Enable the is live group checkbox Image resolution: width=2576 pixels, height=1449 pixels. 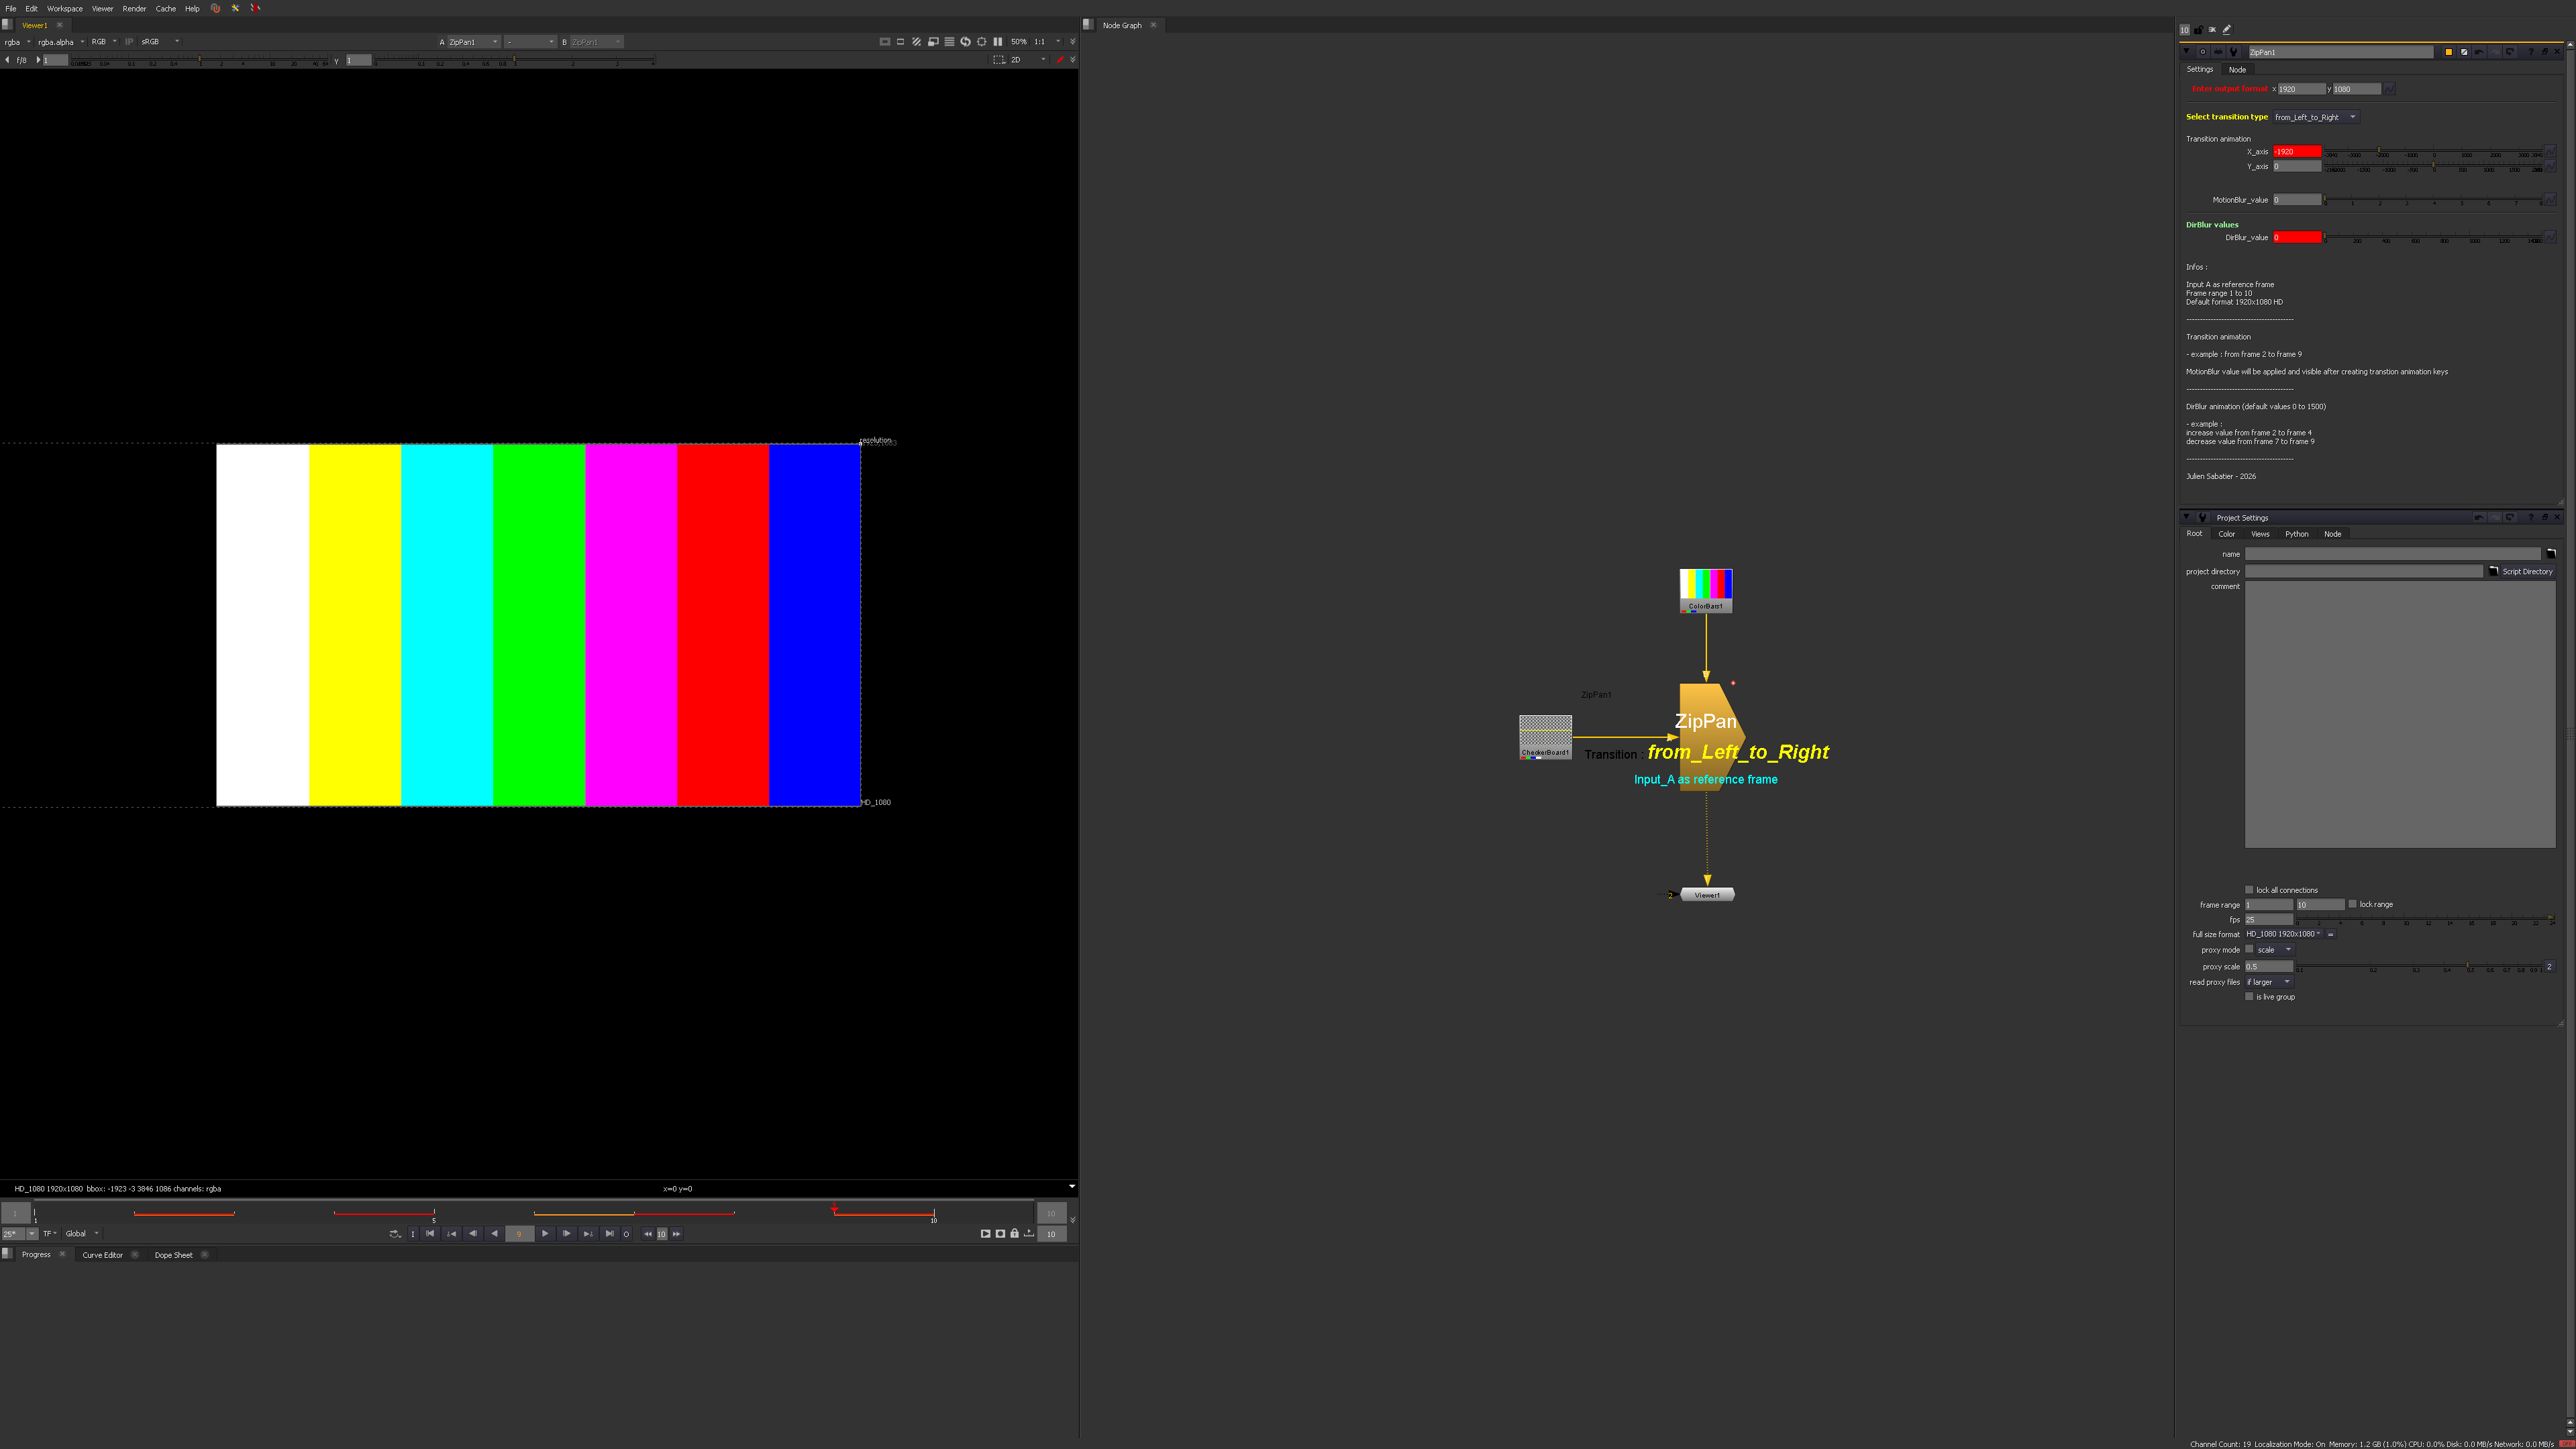[2250, 996]
